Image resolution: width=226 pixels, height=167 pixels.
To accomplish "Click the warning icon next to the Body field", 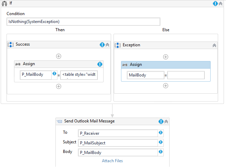I will click(161, 152).
